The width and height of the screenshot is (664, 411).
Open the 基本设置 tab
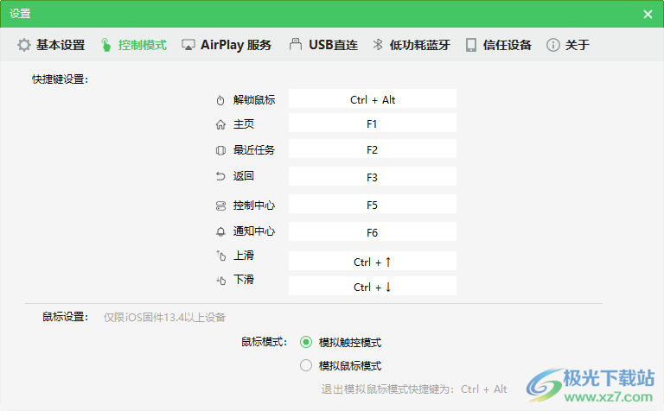click(51, 45)
